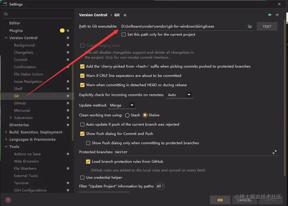This screenshot has height=206, width=288.
Task: Open the Update method Merge dropdown
Action: point(122,105)
